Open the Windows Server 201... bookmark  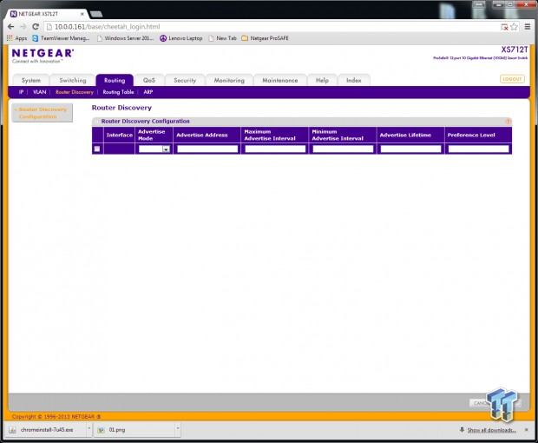pos(125,38)
